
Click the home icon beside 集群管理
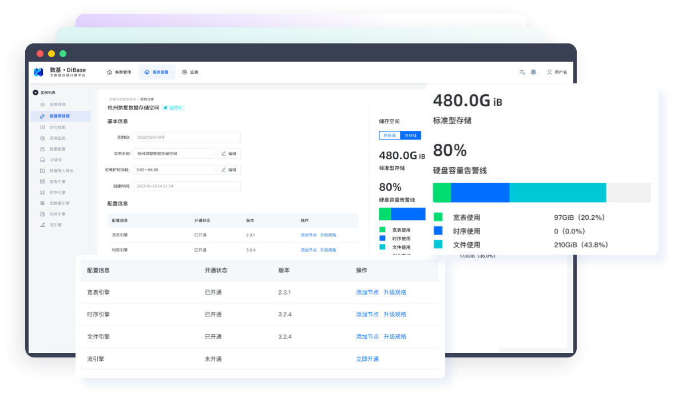coord(109,72)
